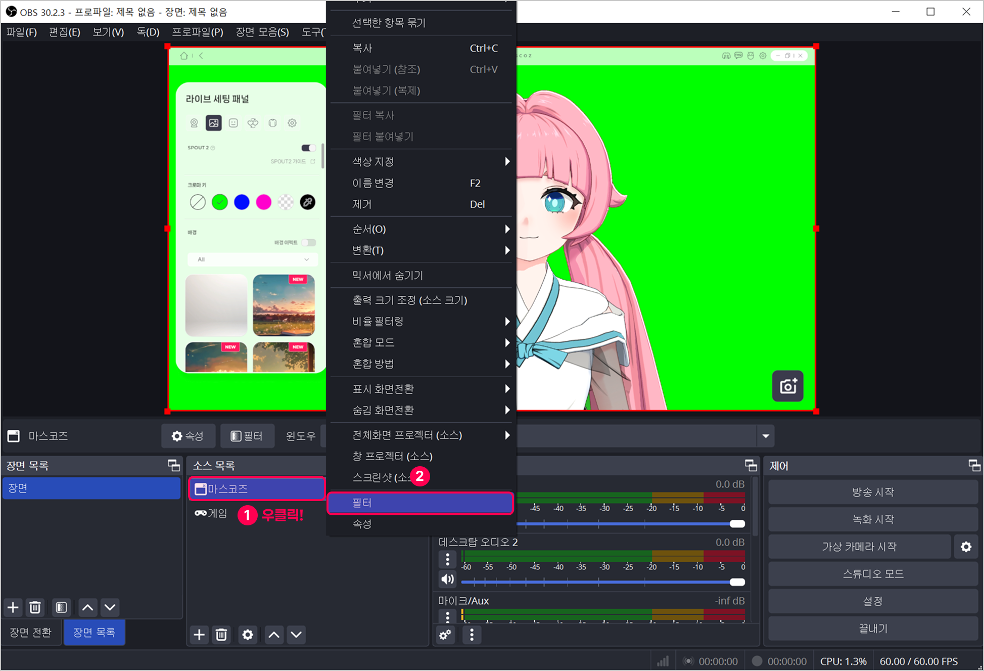Expand Blending Mode submenu
984x671 pixels.
click(x=421, y=342)
